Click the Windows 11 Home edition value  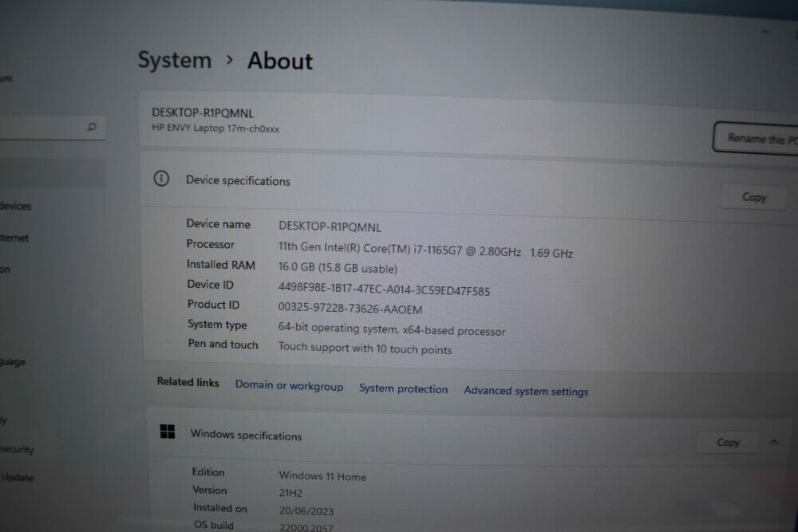322,476
